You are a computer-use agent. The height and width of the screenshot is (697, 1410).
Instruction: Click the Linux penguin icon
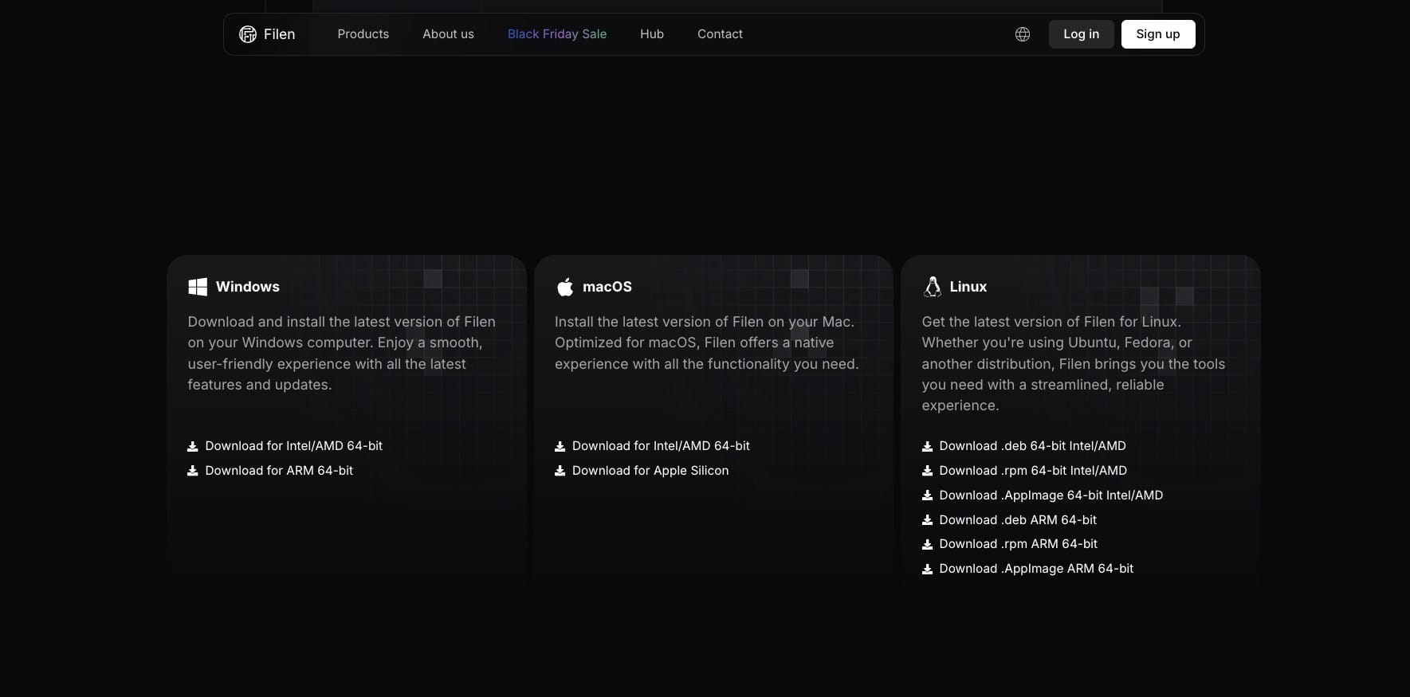[x=932, y=287]
